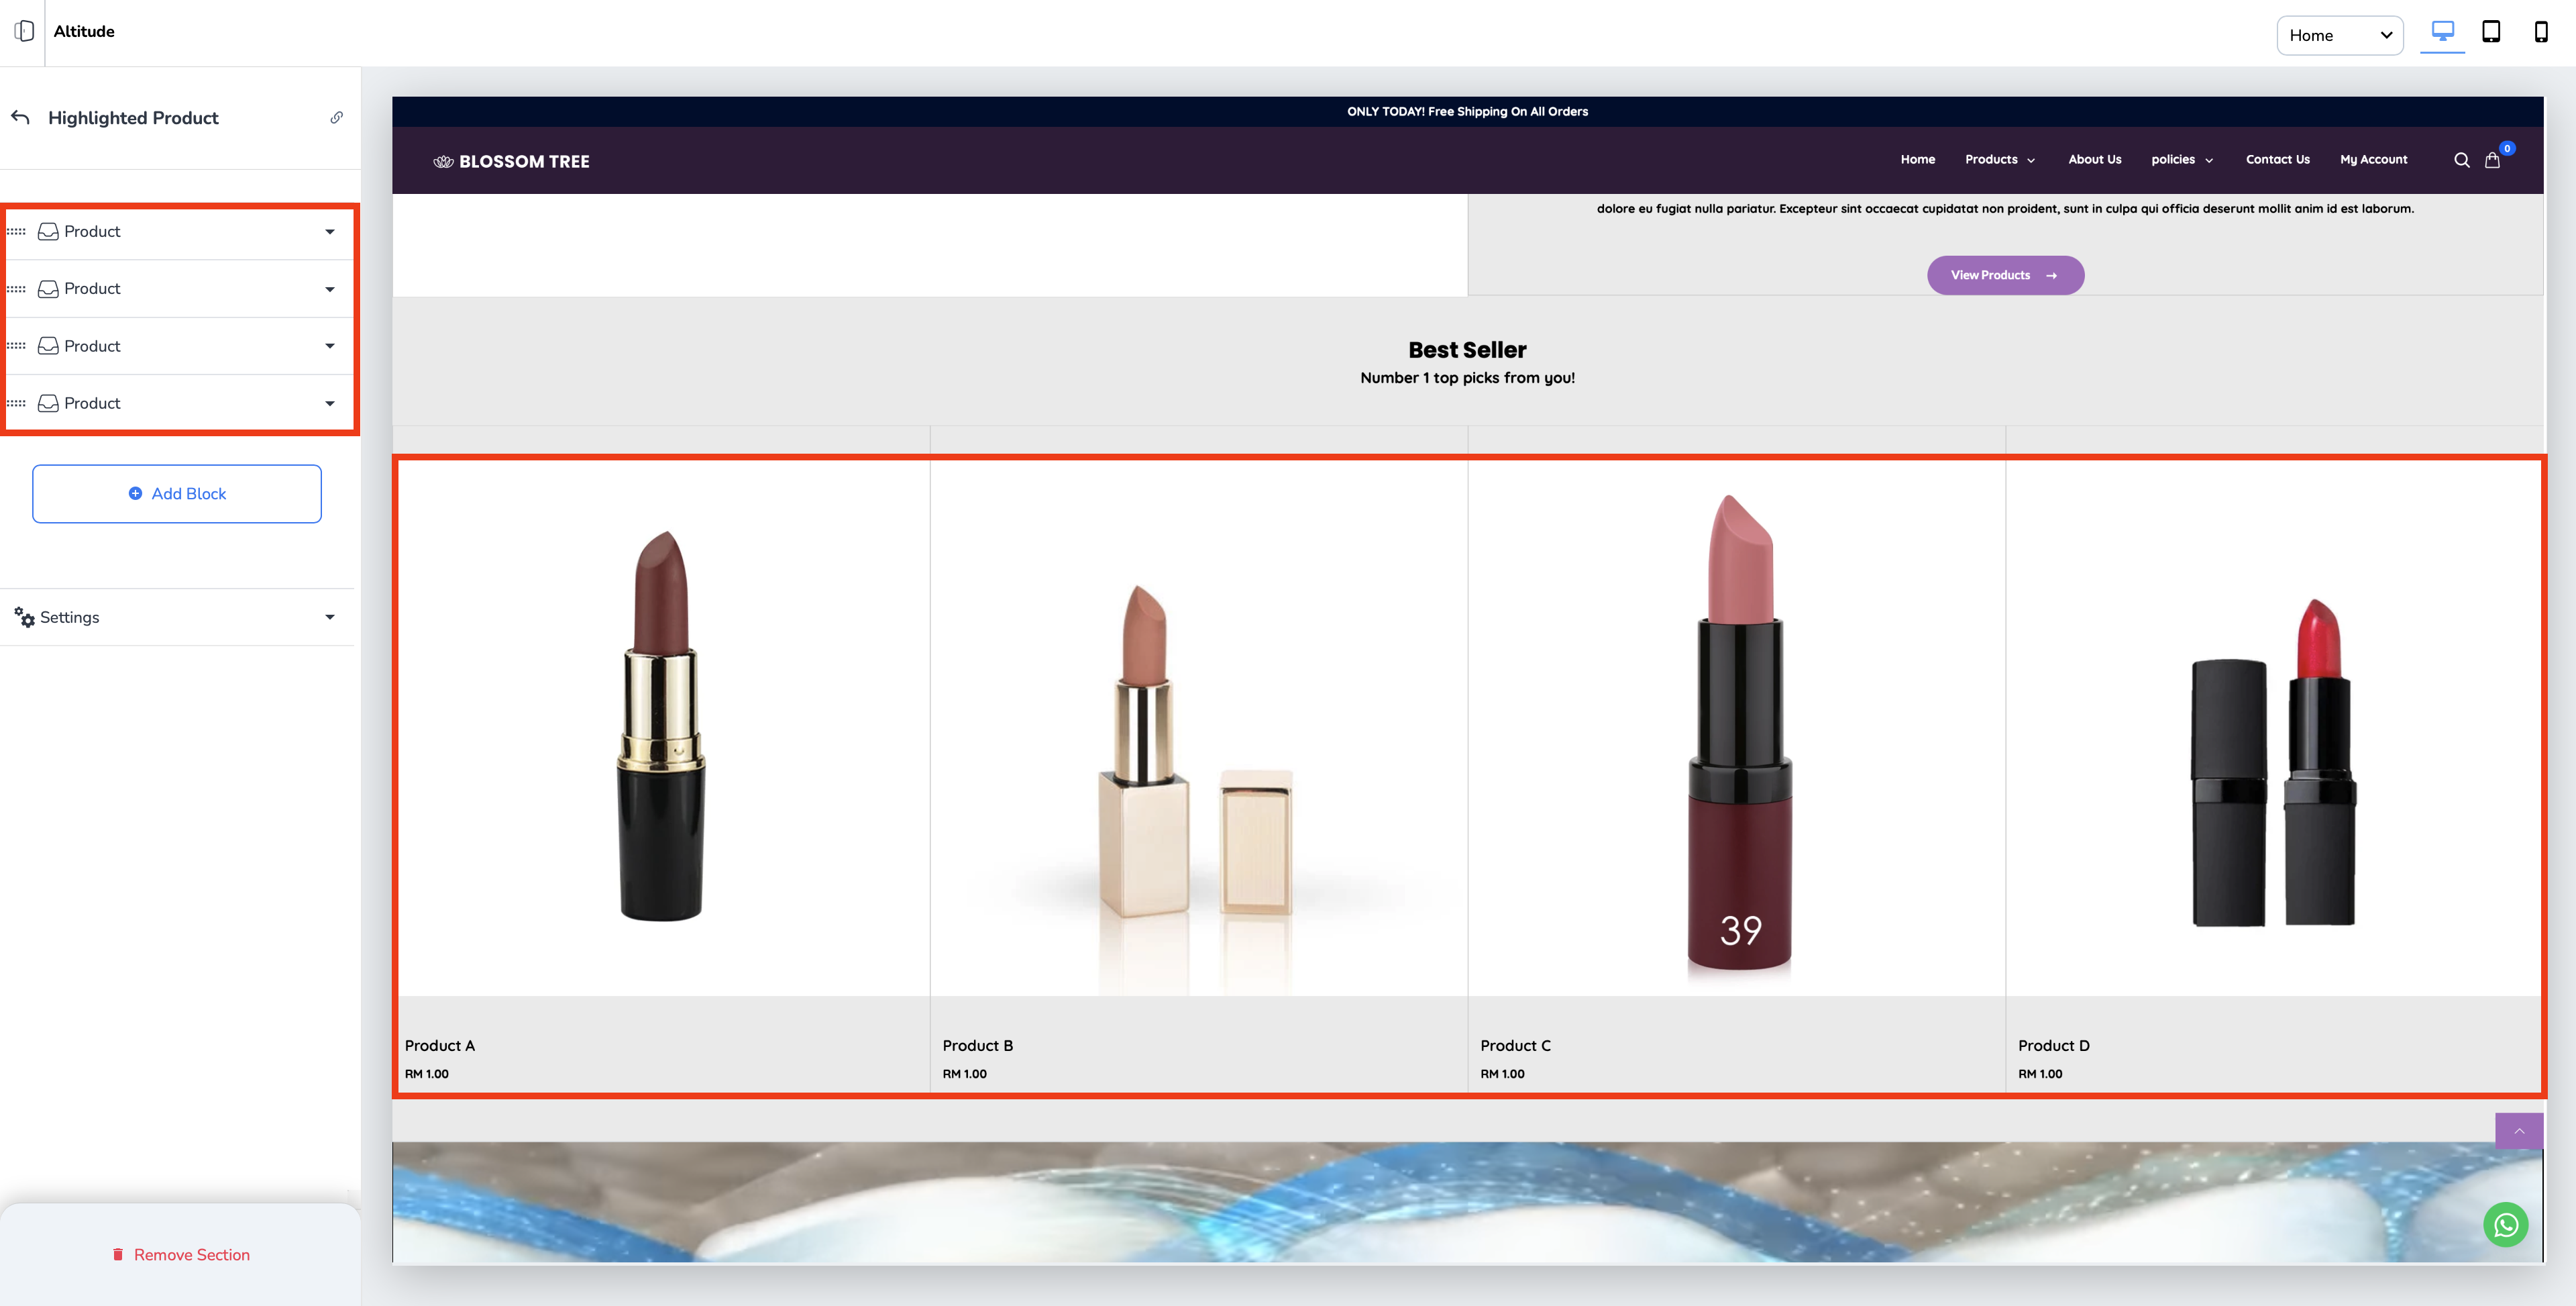Screen dimensions: 2576x1306
Task: Open the Home page selector dropdown
Action: (x=2339, y=35)
